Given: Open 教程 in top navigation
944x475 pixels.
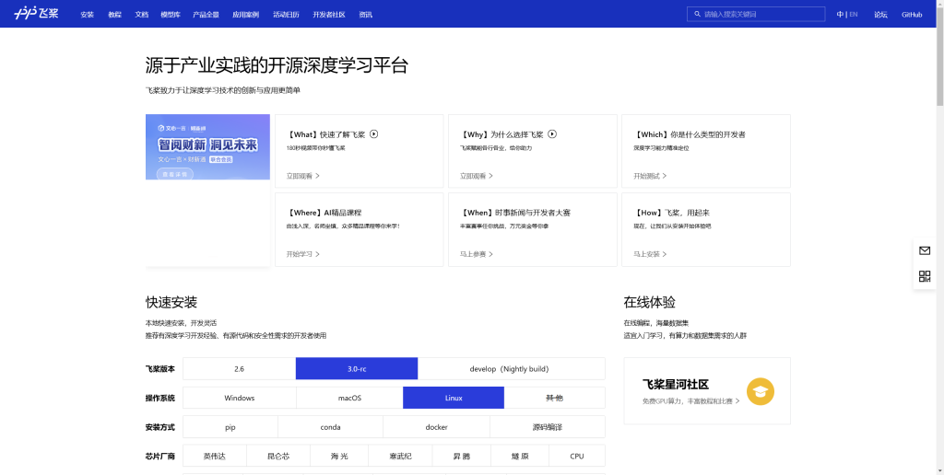Looking at the screenshot, I should point(115,15).
